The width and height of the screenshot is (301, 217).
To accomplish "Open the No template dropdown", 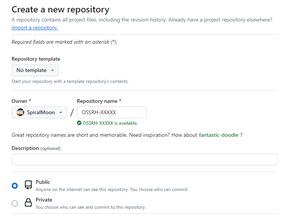I will 35,70.
